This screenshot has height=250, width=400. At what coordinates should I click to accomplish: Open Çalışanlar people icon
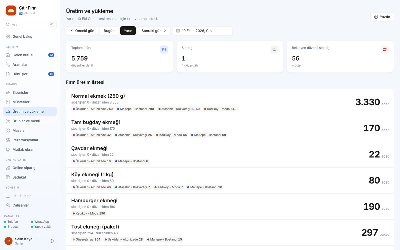(8, 205)
